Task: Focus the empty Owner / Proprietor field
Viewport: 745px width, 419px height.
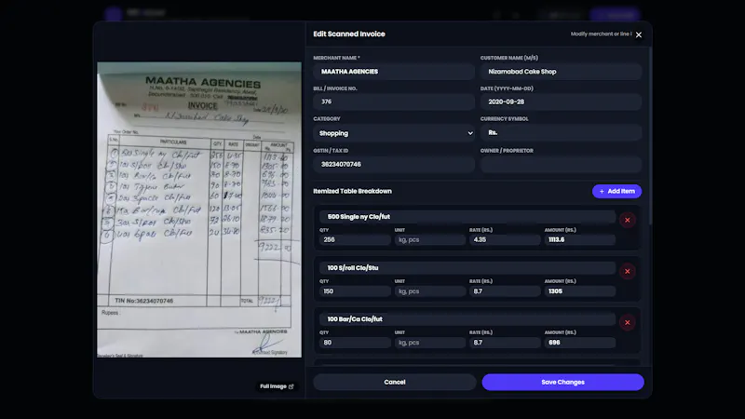Action: point(562,164)
